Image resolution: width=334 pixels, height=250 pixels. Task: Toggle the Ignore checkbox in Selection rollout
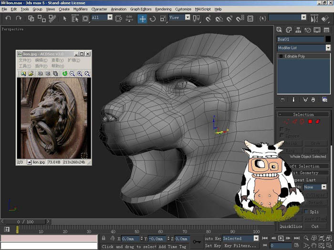click(x=282, y=135)
